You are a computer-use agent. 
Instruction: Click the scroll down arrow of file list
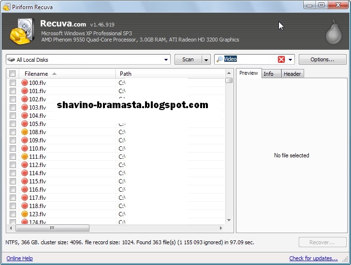pyautogui.click(x=229, y=220)
